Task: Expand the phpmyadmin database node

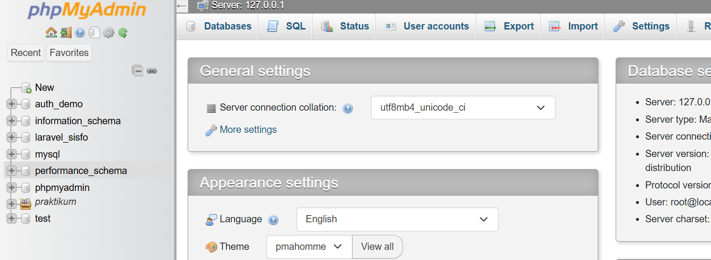Action: [x=12, y=188]
